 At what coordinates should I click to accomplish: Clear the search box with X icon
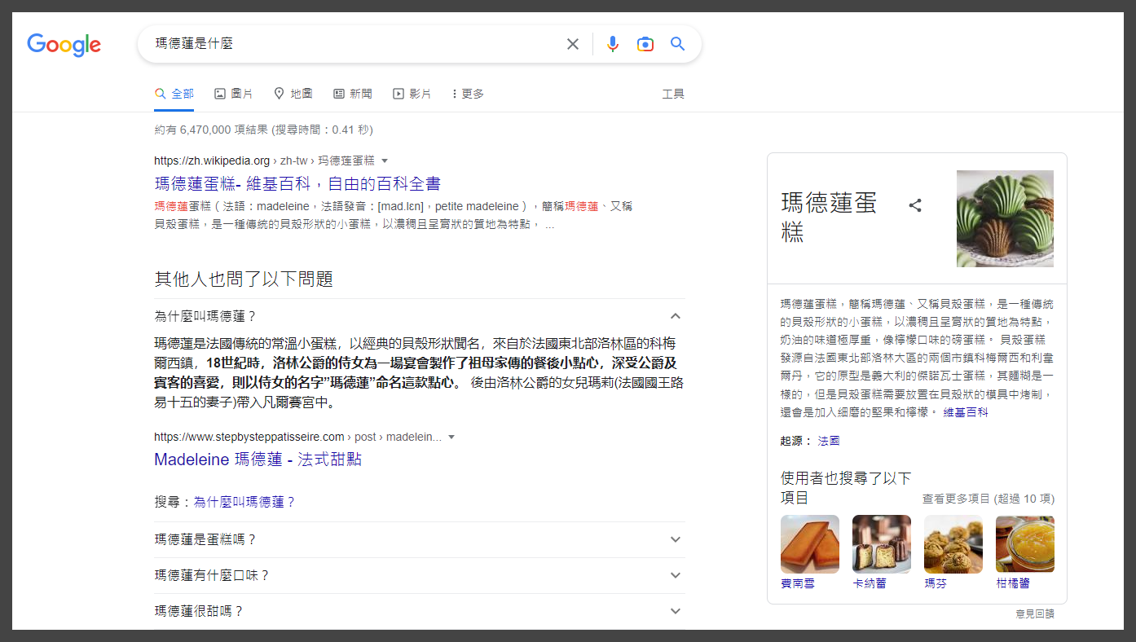(x=573, y=44)
